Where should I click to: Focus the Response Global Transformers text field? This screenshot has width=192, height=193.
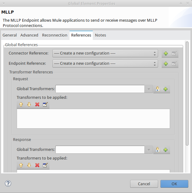(x=100, y=150)
